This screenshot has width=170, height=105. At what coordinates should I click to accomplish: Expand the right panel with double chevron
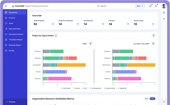(x=164, y=102)
